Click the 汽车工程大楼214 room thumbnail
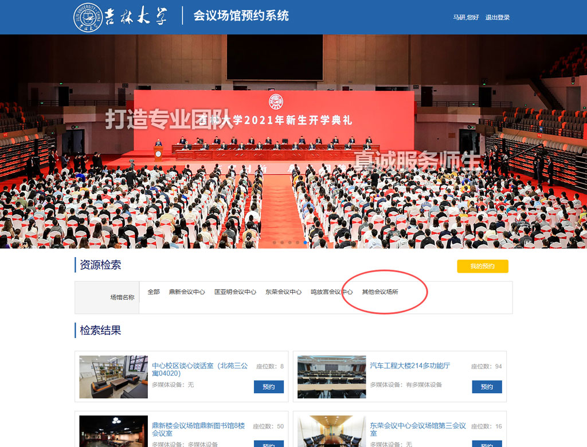Image resolution: width=587 pixels, height=447 pixels. click(332, 376)
